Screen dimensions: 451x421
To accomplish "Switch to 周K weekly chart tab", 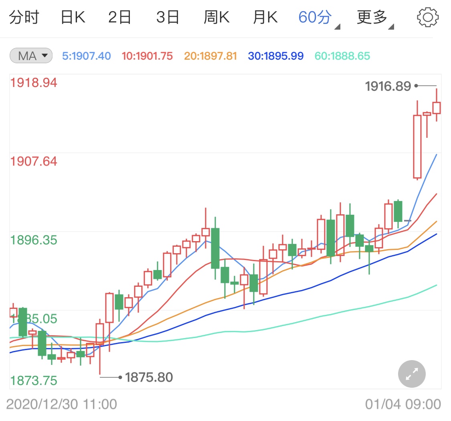I will (x=216, y=17).
